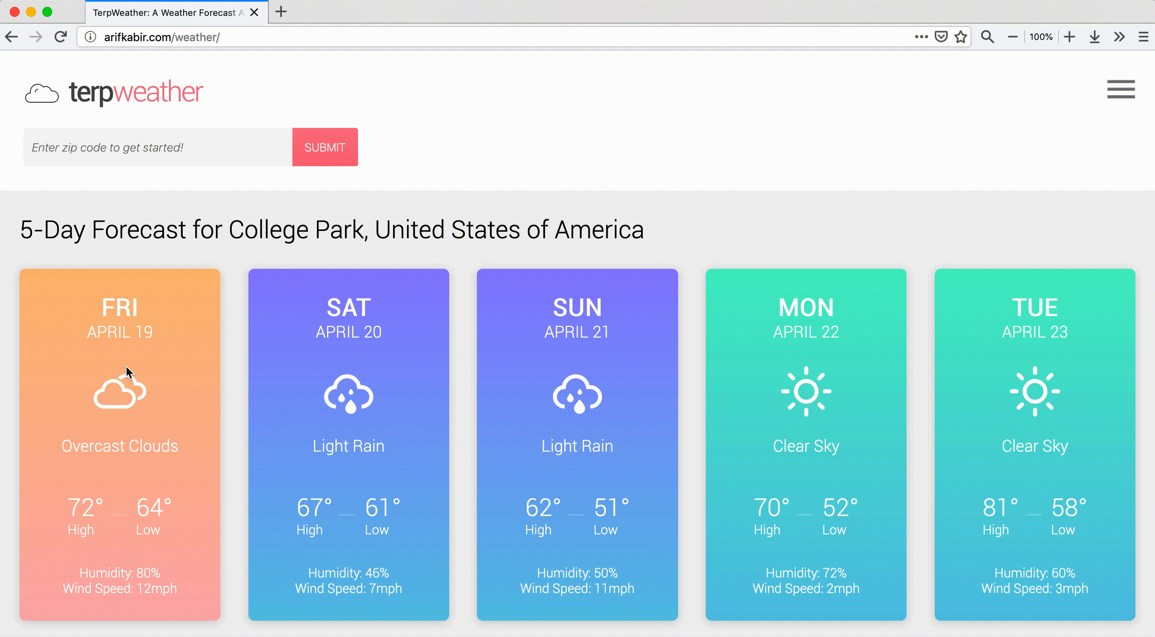The height and width of the screenshot is (637, 1155).
Task: Click the 61° low on Saturday
Action: click(x=382, y=507)
